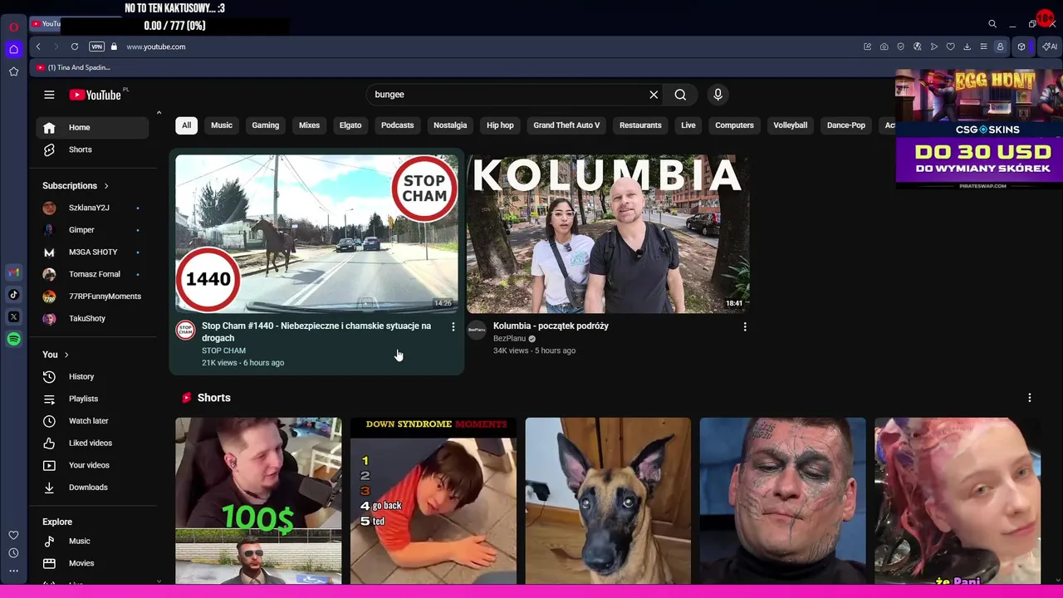Viewport: 1063px width, 598px height.
Task: Open more options for Kolumbia video
Action: [x=745, y=327]
